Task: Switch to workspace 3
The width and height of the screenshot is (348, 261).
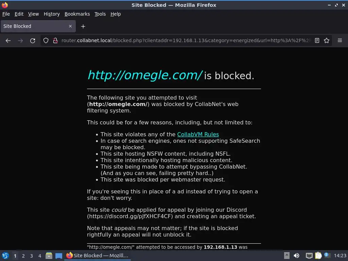Action: (x=32, y=256)
